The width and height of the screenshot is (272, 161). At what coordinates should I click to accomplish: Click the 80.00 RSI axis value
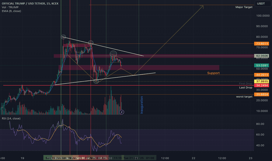tap(260, 124)
